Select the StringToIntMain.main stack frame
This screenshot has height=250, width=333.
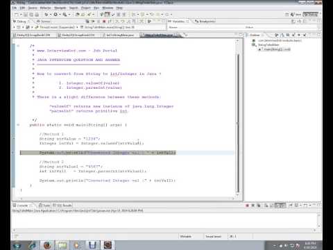[108, 27]
